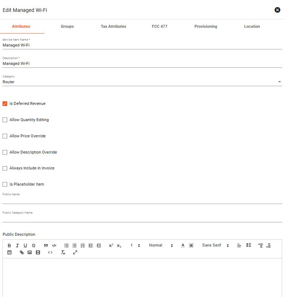Enable Allow Price Override
This screenshot has height=297, width=284.
5,136
